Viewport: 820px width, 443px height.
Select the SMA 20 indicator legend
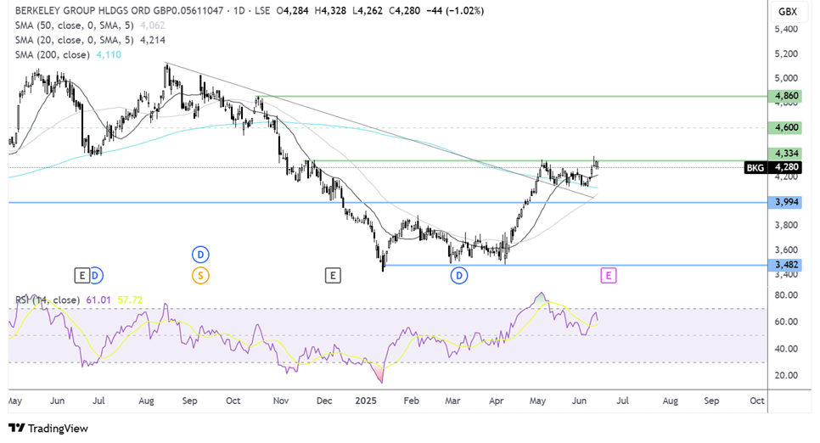pos(74,40)
